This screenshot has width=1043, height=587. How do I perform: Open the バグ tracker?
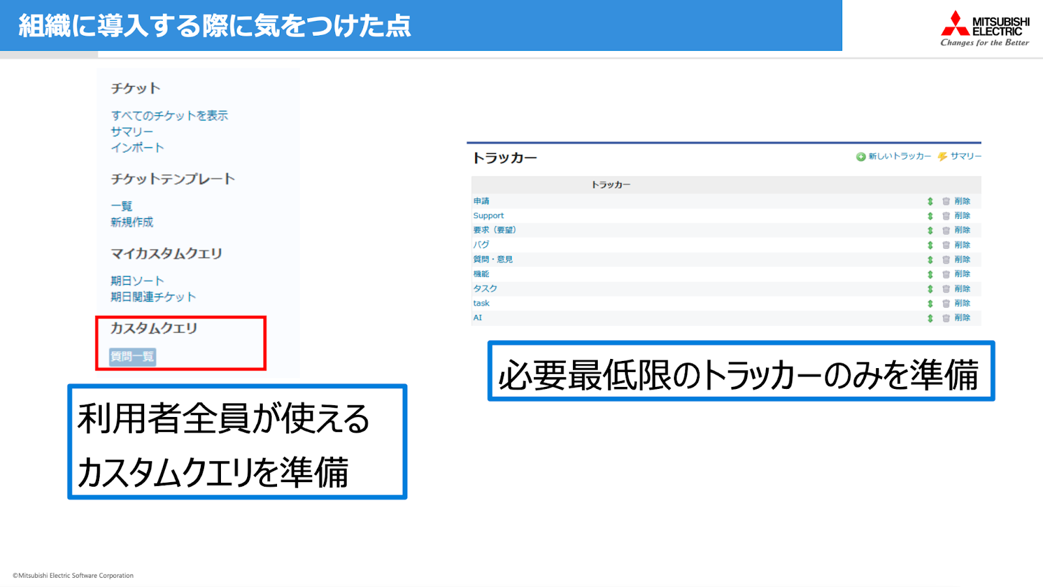pos(481,245)
